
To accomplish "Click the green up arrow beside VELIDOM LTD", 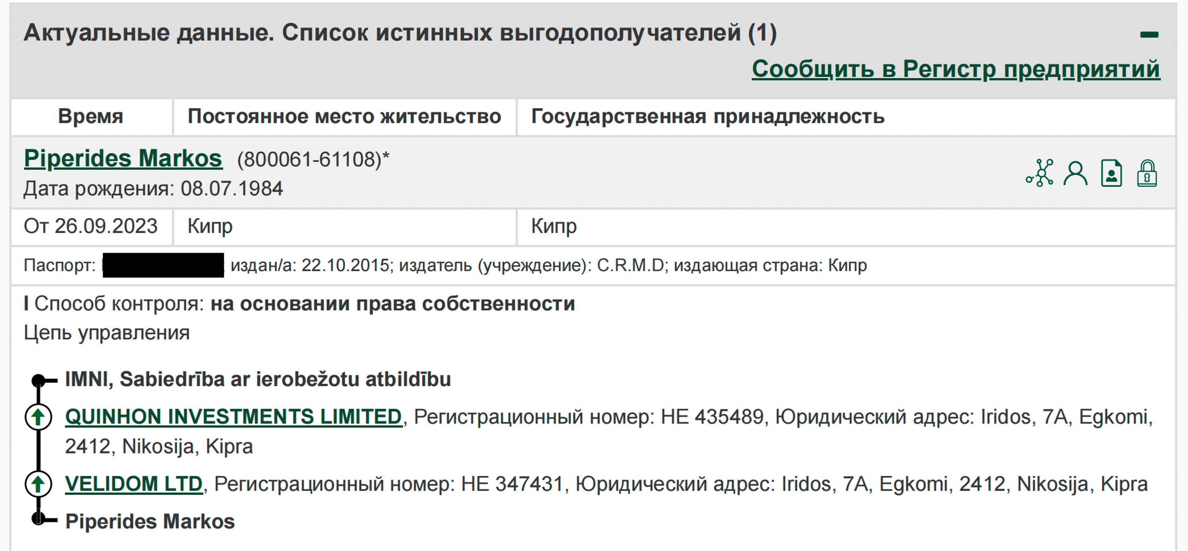I will (39, 483).
